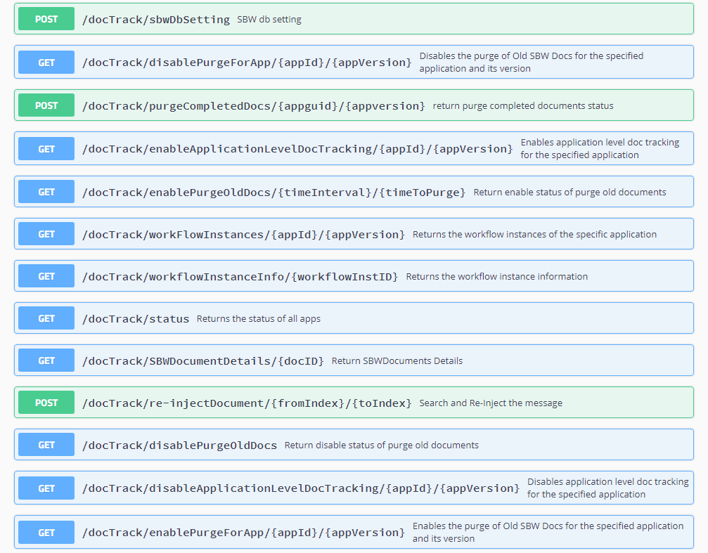
Task: Open 'Returns the workflow instance information' description
Action: pos(496,276)
